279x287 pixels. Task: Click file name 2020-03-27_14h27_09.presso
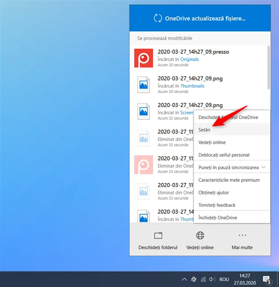coord(194,52)
